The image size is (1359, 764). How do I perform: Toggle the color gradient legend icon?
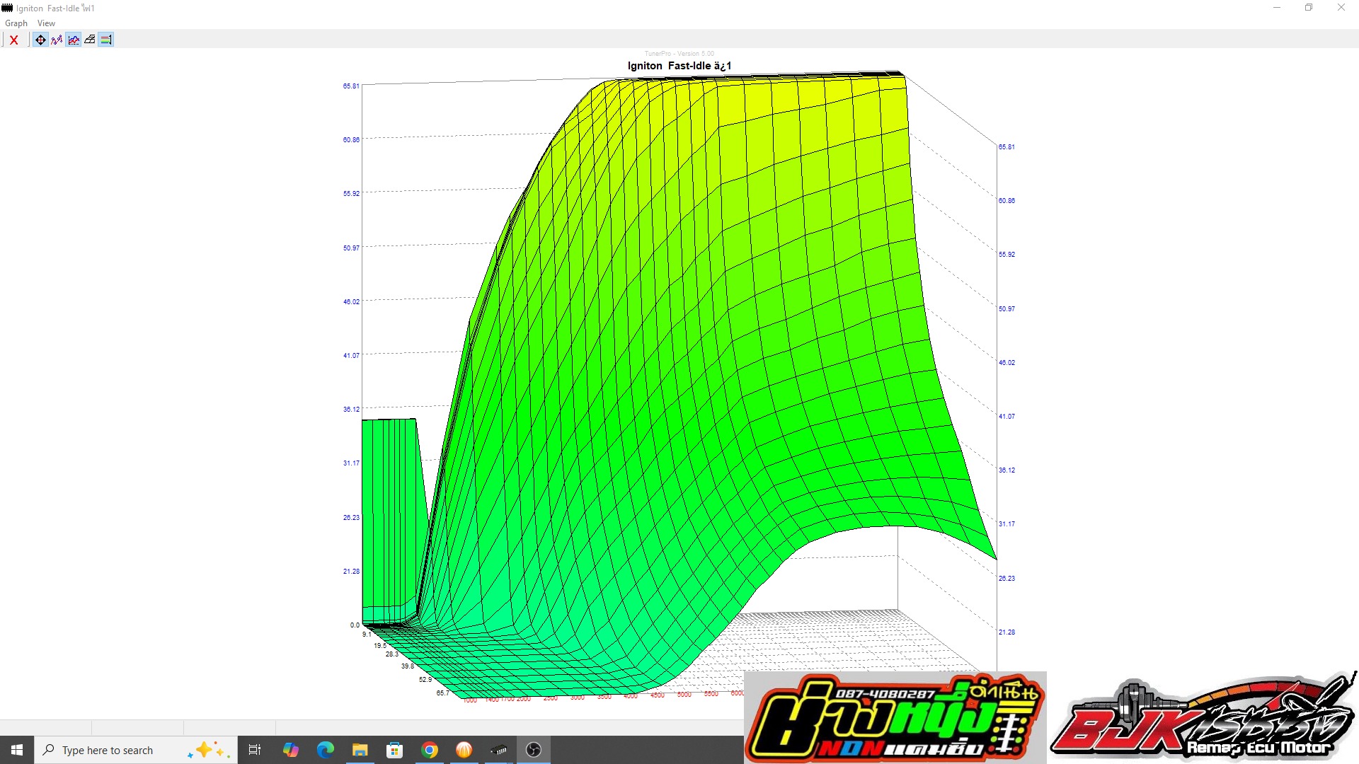coord(106,40)
